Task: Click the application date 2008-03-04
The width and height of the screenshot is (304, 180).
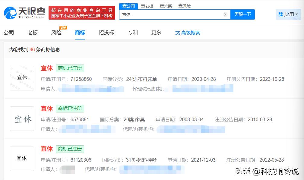Action: click(191, 120)
